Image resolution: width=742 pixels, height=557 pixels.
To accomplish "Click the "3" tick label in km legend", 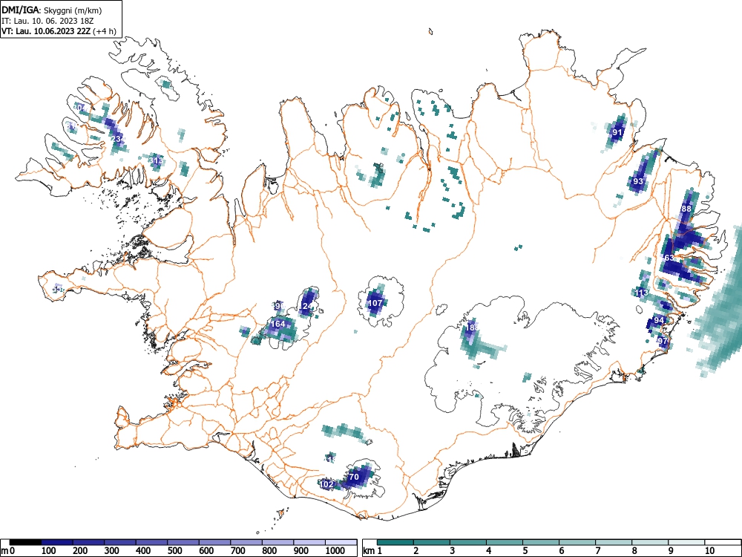I will click(453, 551).
